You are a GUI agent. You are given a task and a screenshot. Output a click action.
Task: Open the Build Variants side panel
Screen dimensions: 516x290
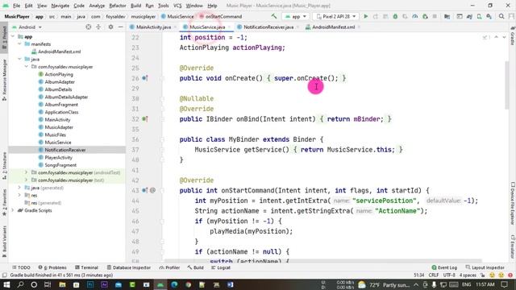coord(4,242)
